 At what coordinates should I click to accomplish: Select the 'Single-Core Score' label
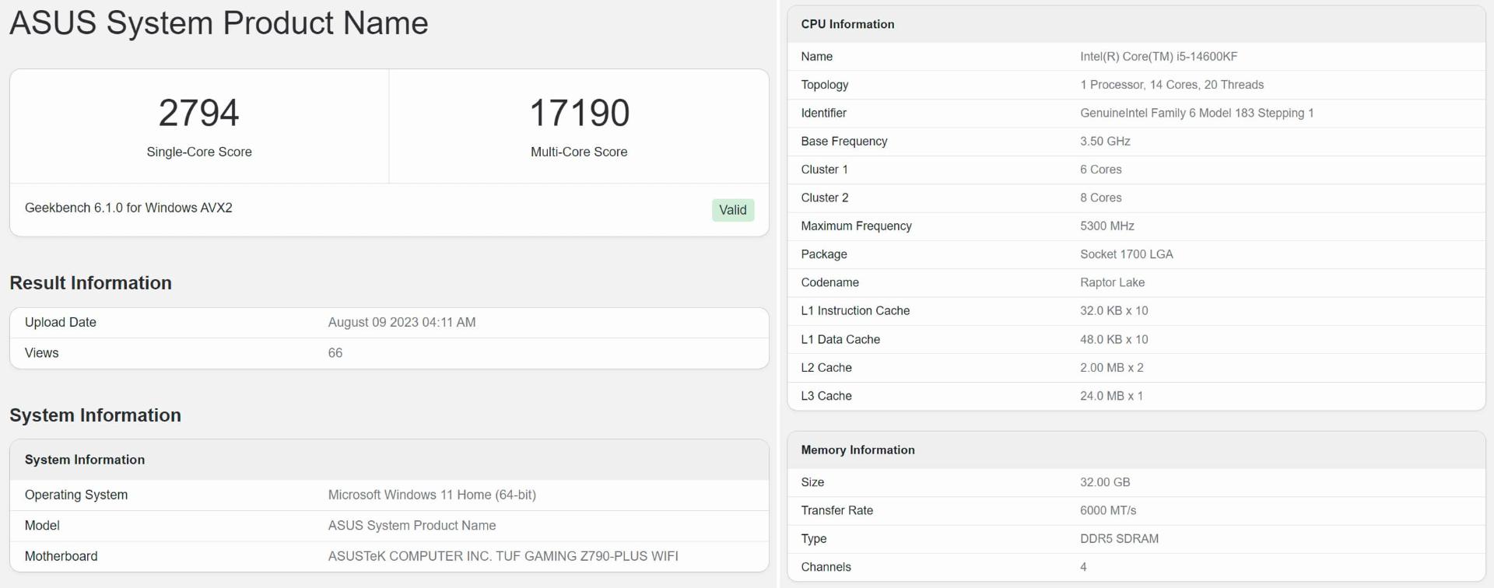pyautogui.click(x=199, y=152)
